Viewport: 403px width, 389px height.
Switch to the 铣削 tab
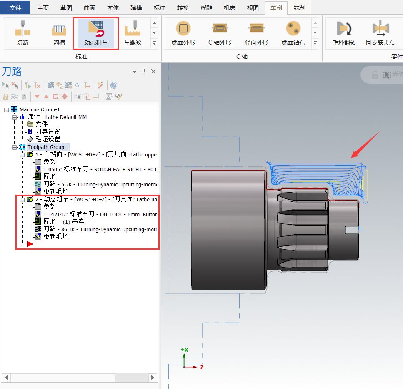pyautogui.click(x=299, y=8)
